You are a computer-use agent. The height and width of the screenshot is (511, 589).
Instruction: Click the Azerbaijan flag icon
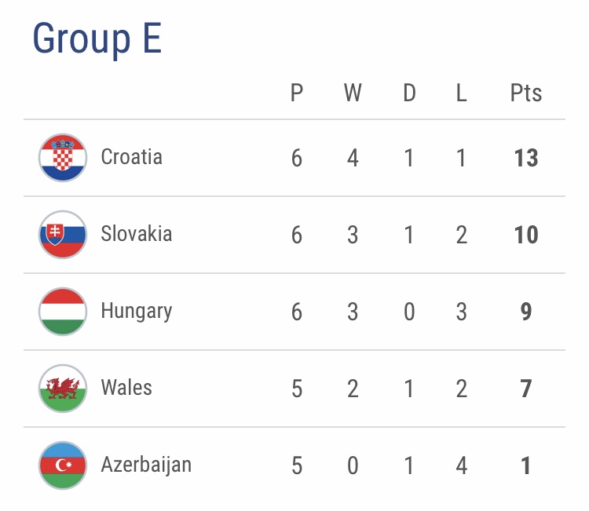[63, 465]
